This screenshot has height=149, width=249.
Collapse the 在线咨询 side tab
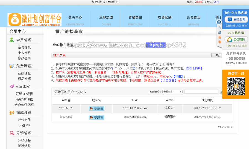coord(220,34)
